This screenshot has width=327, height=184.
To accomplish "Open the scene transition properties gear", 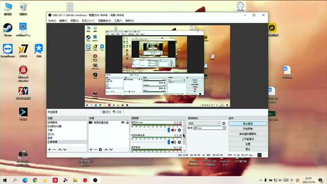I will (x=224, y=123).
